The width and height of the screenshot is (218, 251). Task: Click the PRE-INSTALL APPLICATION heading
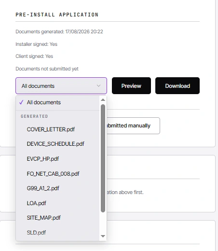[x=57, y=14]
